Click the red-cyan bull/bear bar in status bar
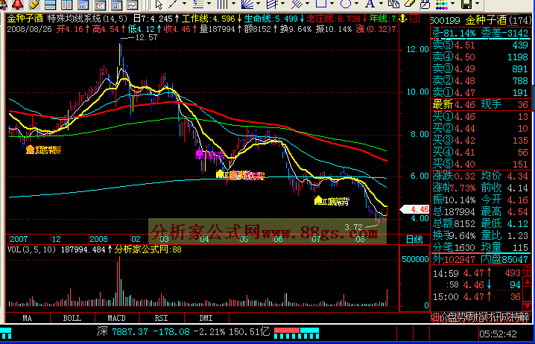Viewport: 535px width, 344px height. pos(297,333)
